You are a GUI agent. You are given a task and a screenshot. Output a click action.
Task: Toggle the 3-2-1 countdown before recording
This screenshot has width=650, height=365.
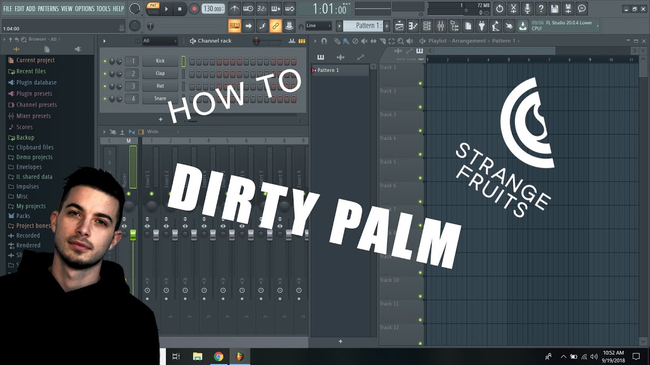[x=262, y=9]
